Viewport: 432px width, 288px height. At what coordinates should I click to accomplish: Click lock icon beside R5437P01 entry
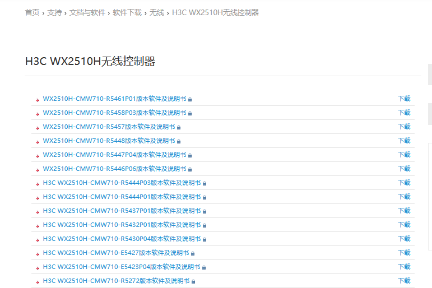tap(205, 212)
